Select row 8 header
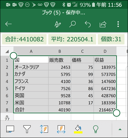The width and height of the screenshot is (128, 138). [x=7, y=110]
